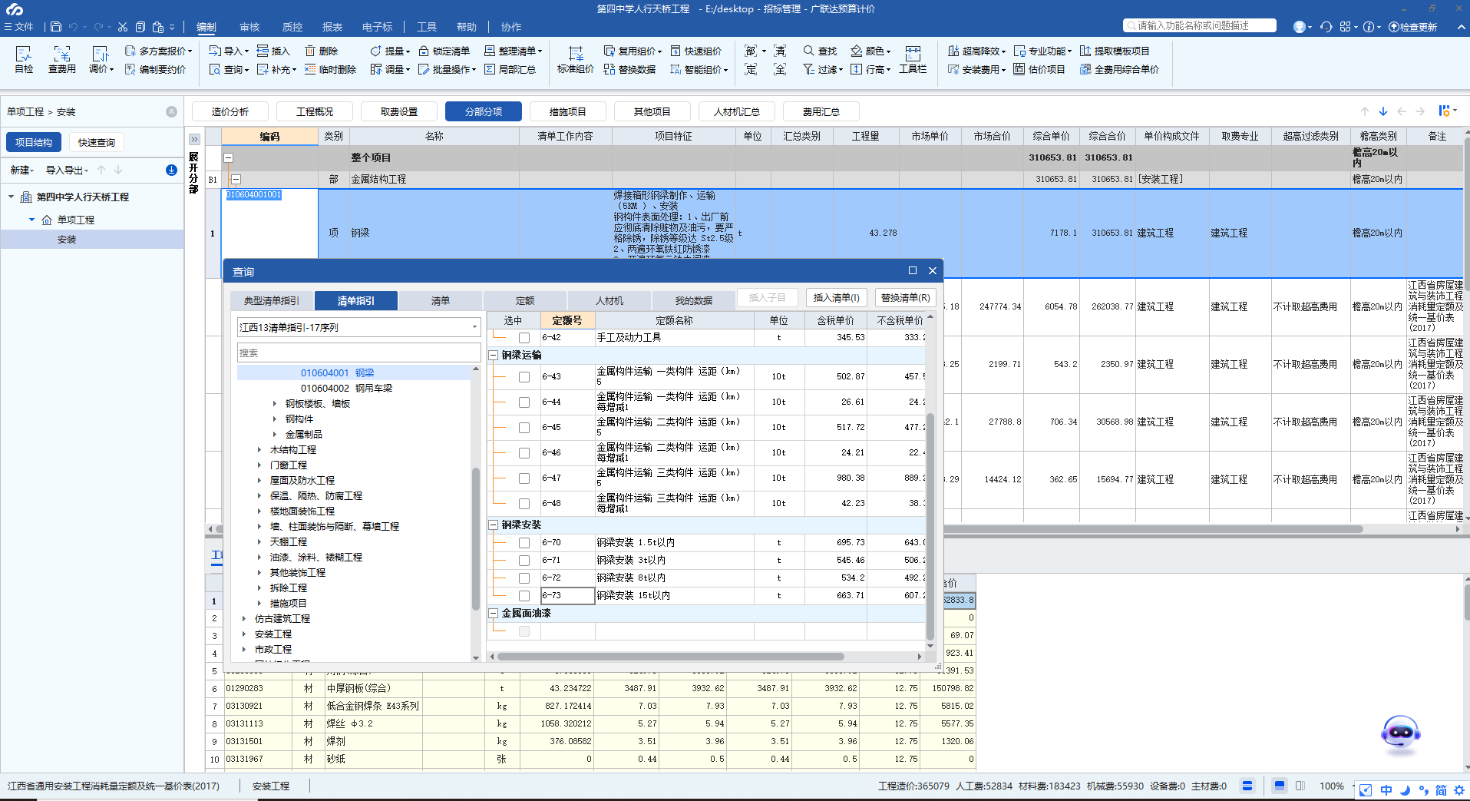The image size is (1470, 801).
Task: Collapse the 钢梁安装 group
Action: (x=494, y=525)
